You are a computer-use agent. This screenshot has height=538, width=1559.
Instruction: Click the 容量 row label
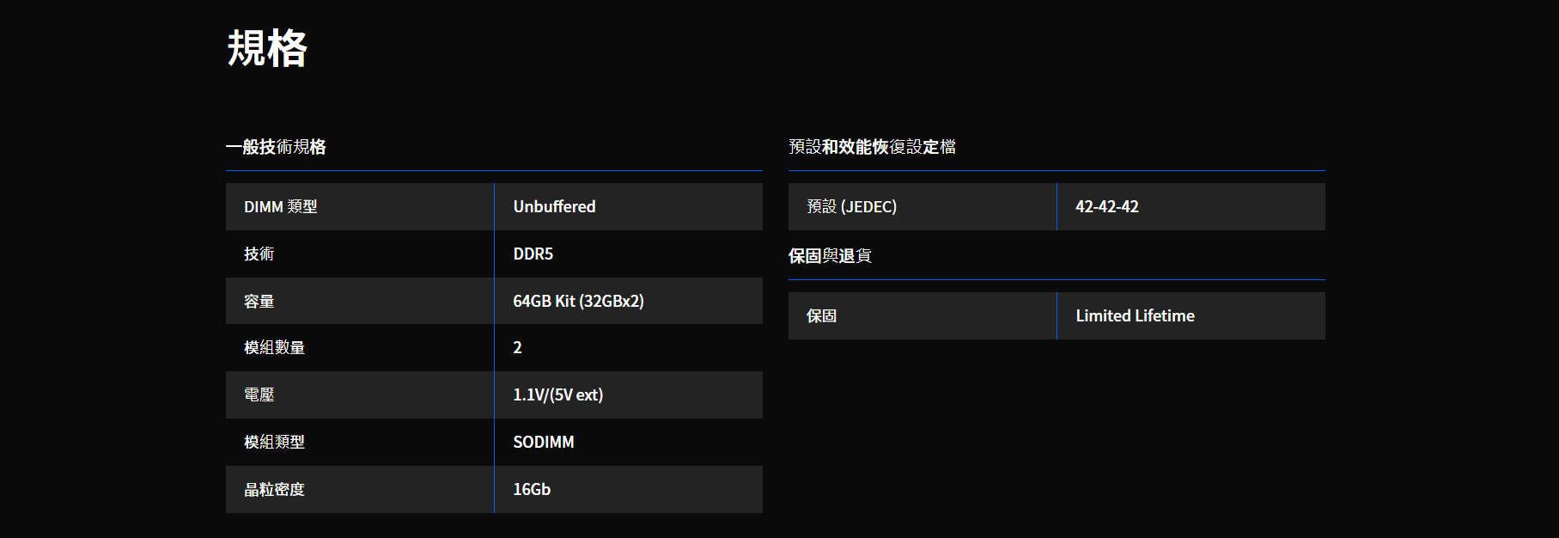coord(259,301)
